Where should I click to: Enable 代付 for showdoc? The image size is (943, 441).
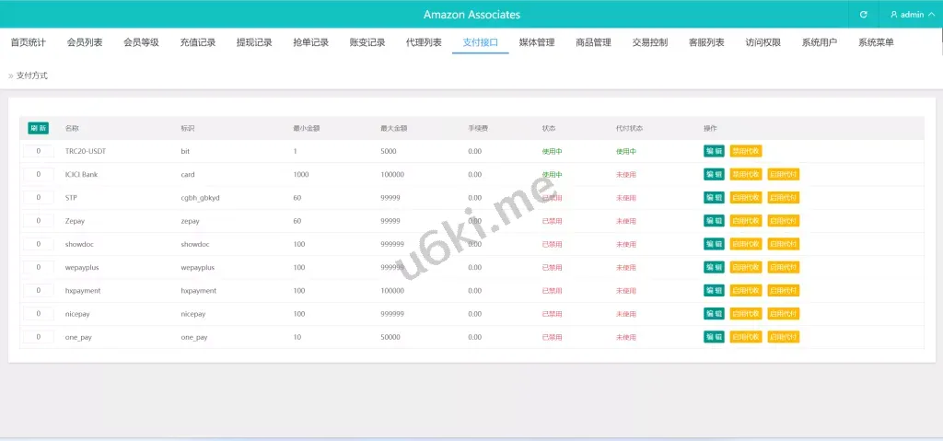click(783, 244)
